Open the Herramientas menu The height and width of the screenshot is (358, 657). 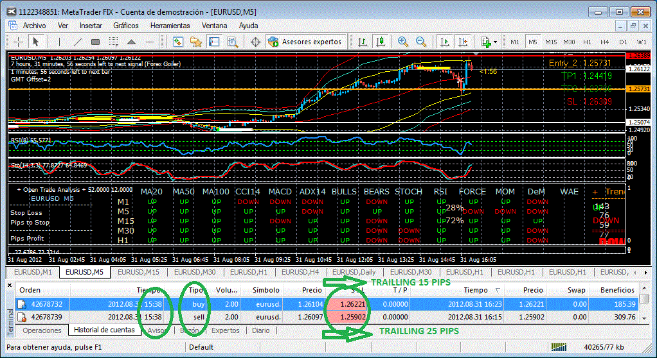pyautogui.click(x=170, y=26)
